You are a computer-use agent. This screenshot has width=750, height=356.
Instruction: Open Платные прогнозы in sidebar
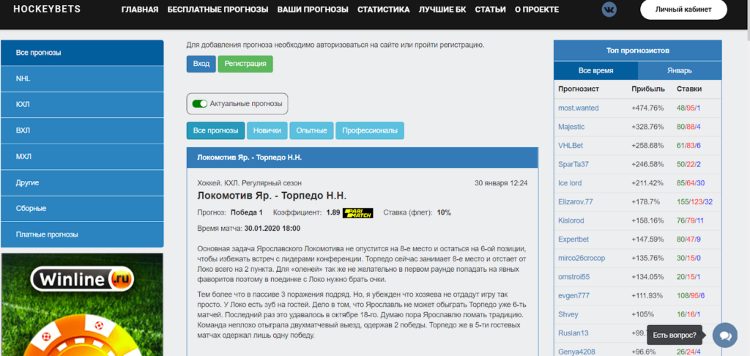pyautogui.click(x=82, y=234)
